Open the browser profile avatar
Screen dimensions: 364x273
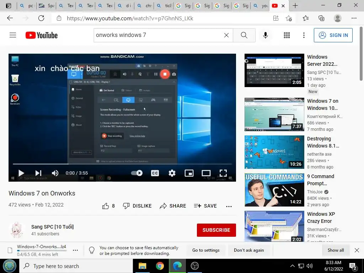[338, 18]
